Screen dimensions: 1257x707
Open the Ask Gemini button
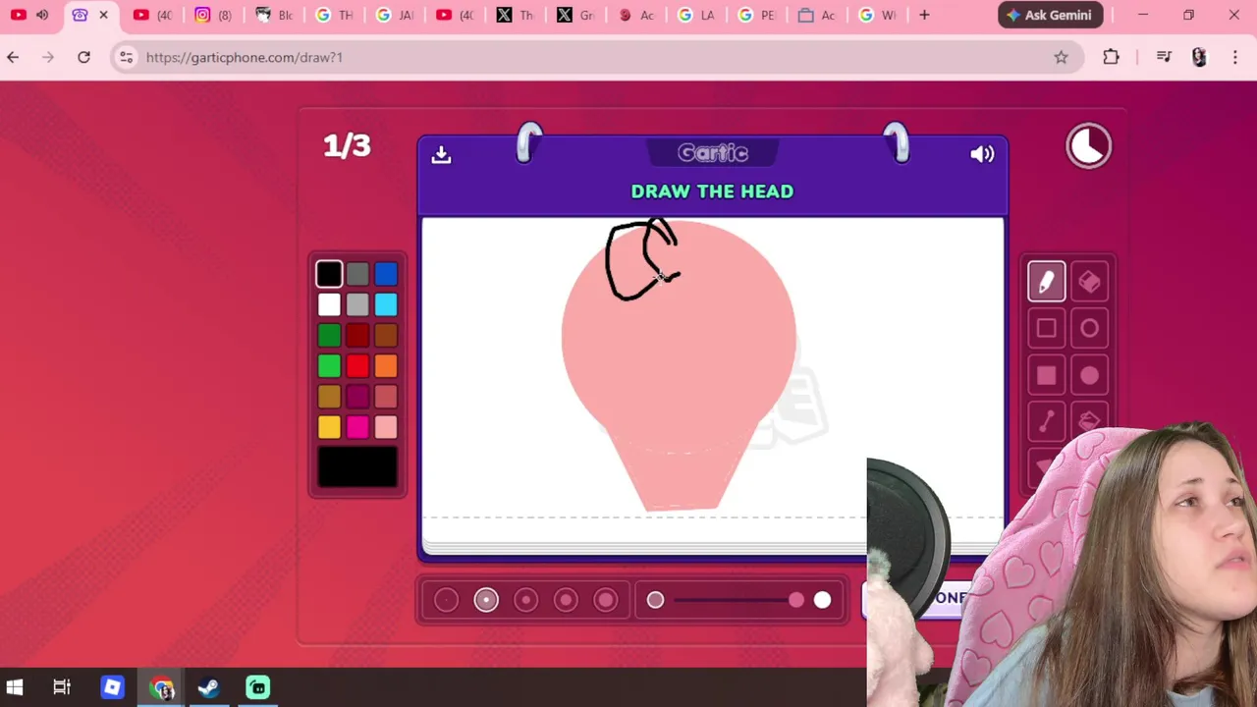(1050, 15)
